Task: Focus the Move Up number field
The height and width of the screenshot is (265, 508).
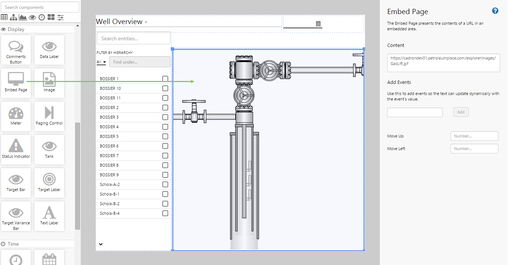Action: coord(474,136)
